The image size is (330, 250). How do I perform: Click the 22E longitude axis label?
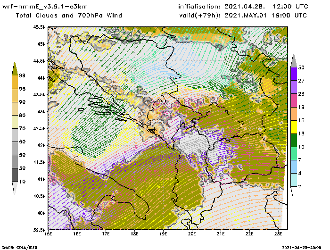tap(249, 234)
